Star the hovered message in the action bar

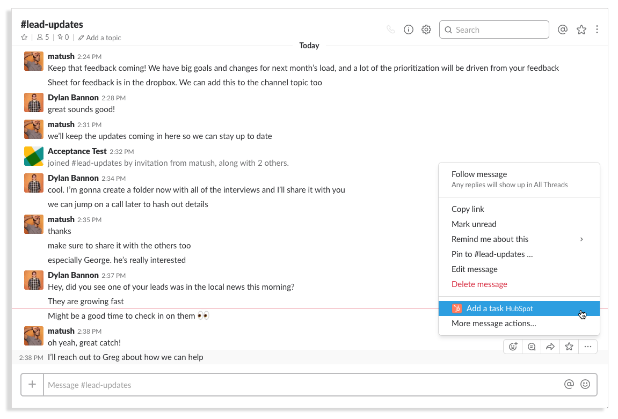pyautogui.click(x=569, y=347)
